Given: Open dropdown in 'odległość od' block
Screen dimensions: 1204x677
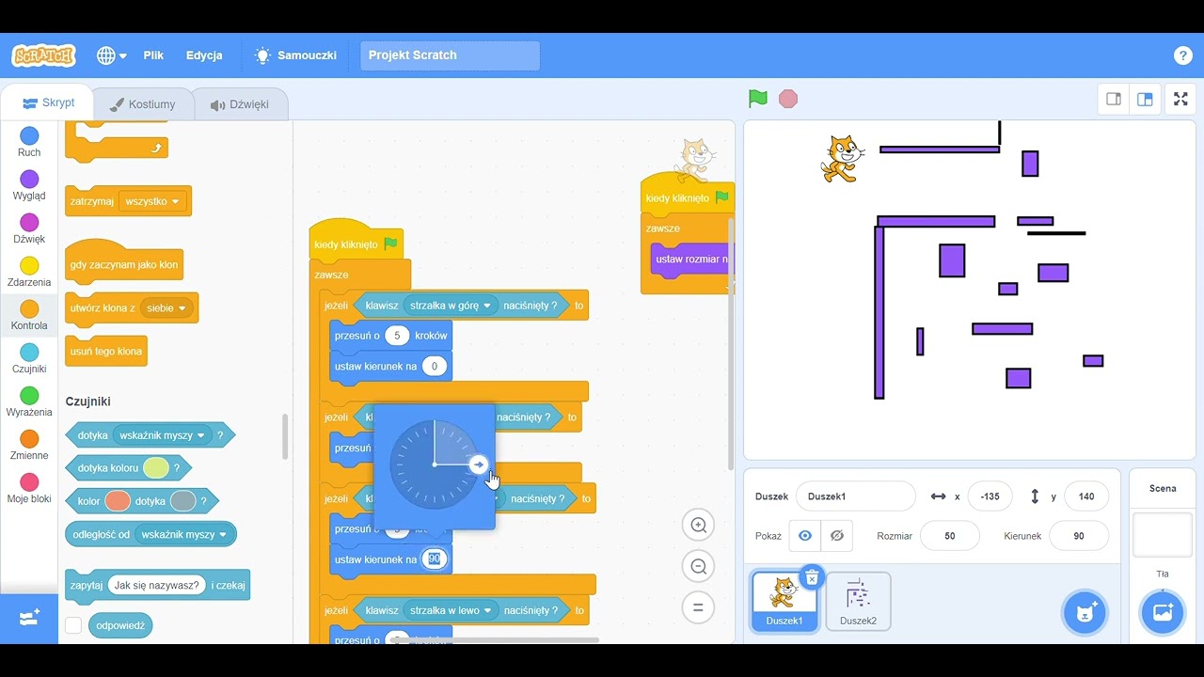Looking at the screenshot, I should point(183,534).
